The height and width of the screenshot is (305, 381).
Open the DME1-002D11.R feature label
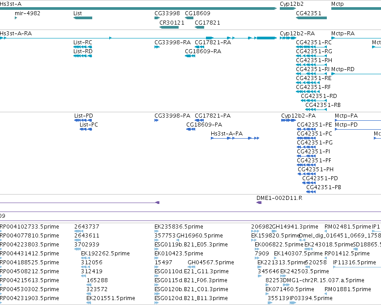click(279, 198)
